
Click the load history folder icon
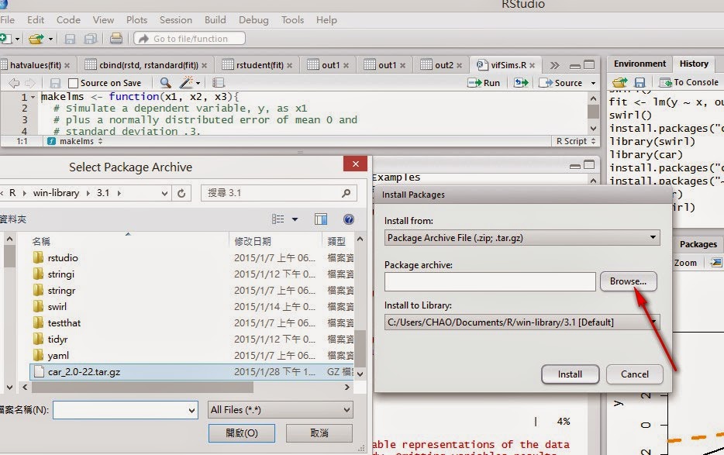click(x=619, y=83)
